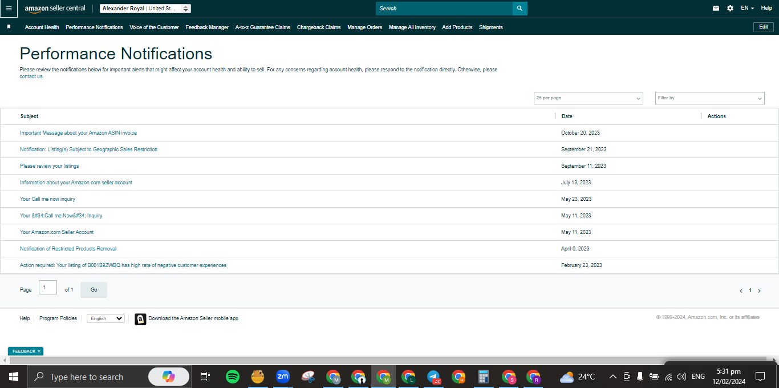Go to Manage Orders
Image resolution: width=779 pixels, height=388 pixels.
click(x=365, y=27)
